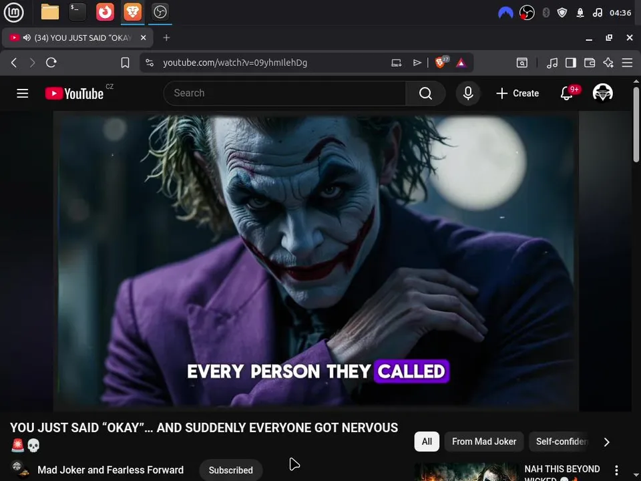Open the Create menu button
Image resolution: width=641 pixels, height=481 pixels.
click(517, 94)
